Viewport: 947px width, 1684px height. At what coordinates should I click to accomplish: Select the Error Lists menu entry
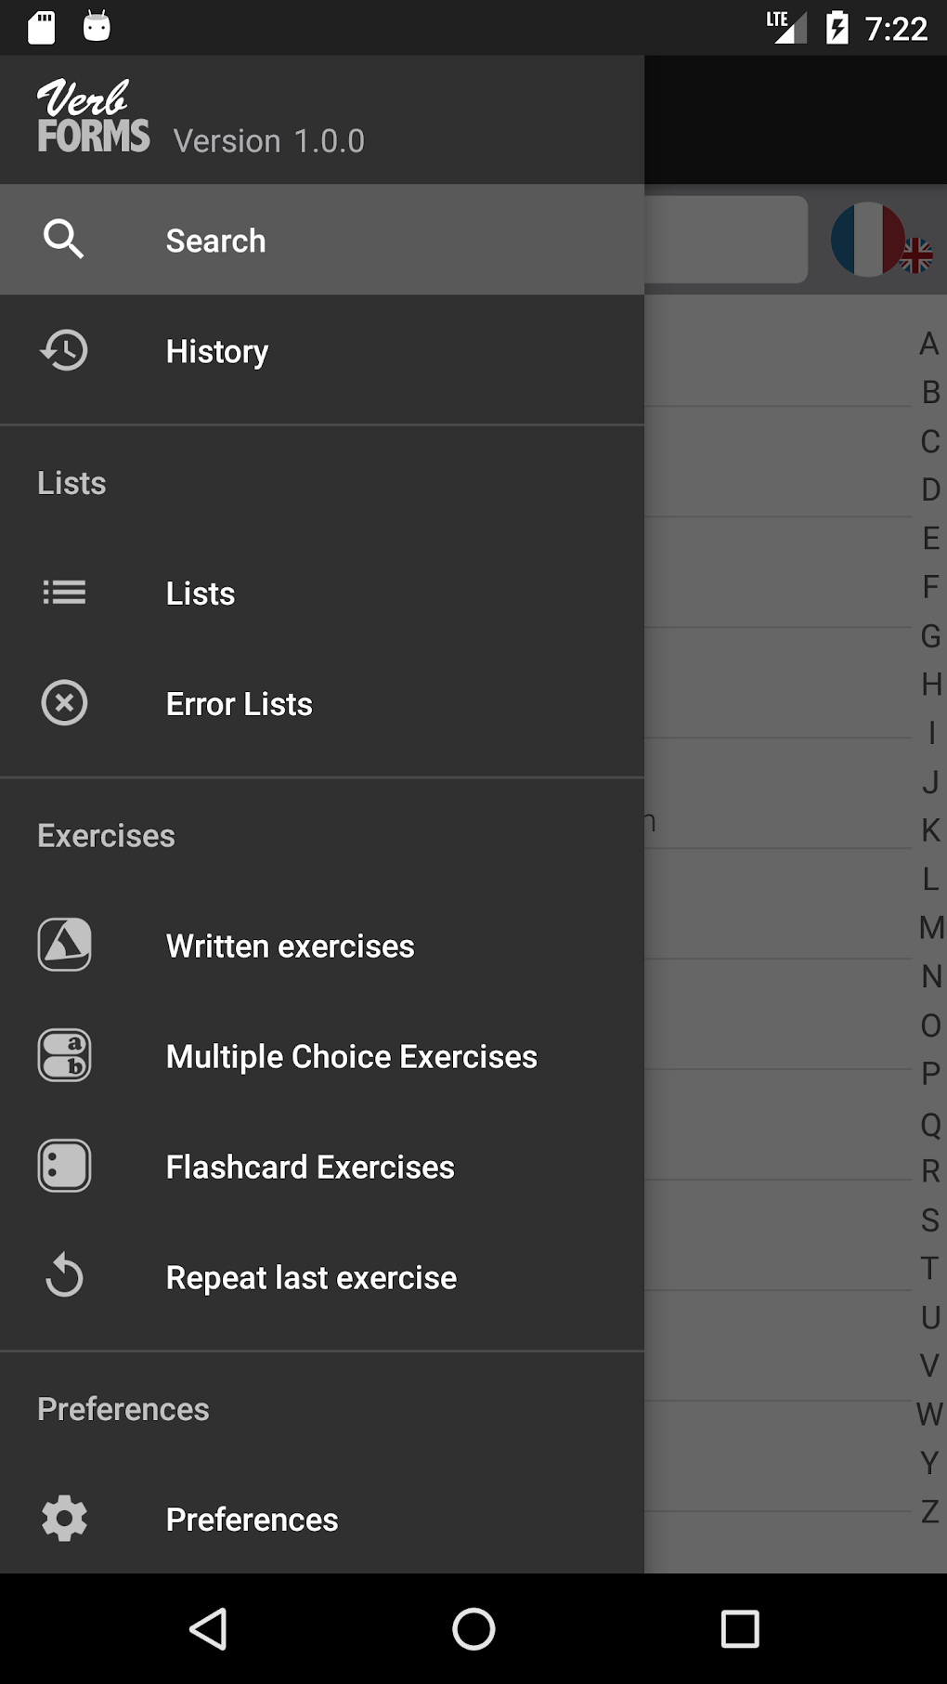(239, 704)
